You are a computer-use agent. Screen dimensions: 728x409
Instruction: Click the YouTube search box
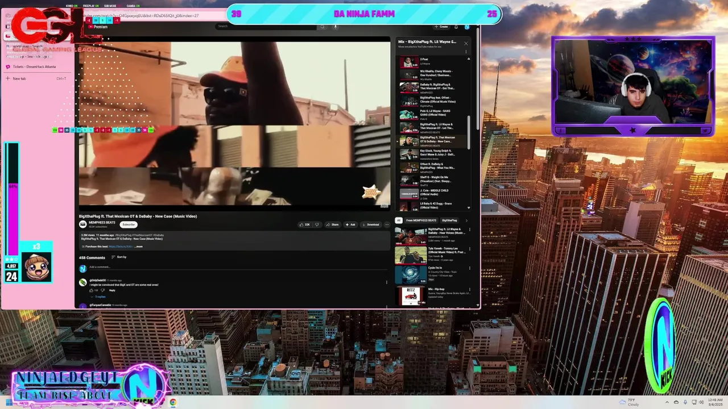click(x=266, y=26)
